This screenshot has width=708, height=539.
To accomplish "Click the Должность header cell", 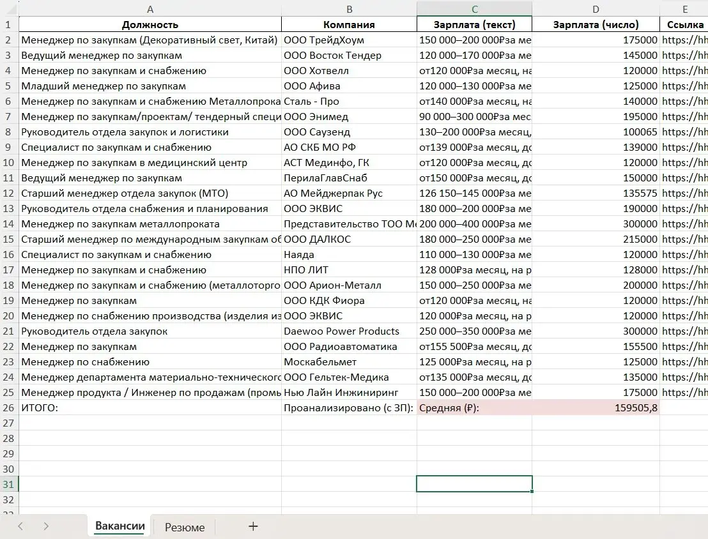I will [x=150, y=25].
